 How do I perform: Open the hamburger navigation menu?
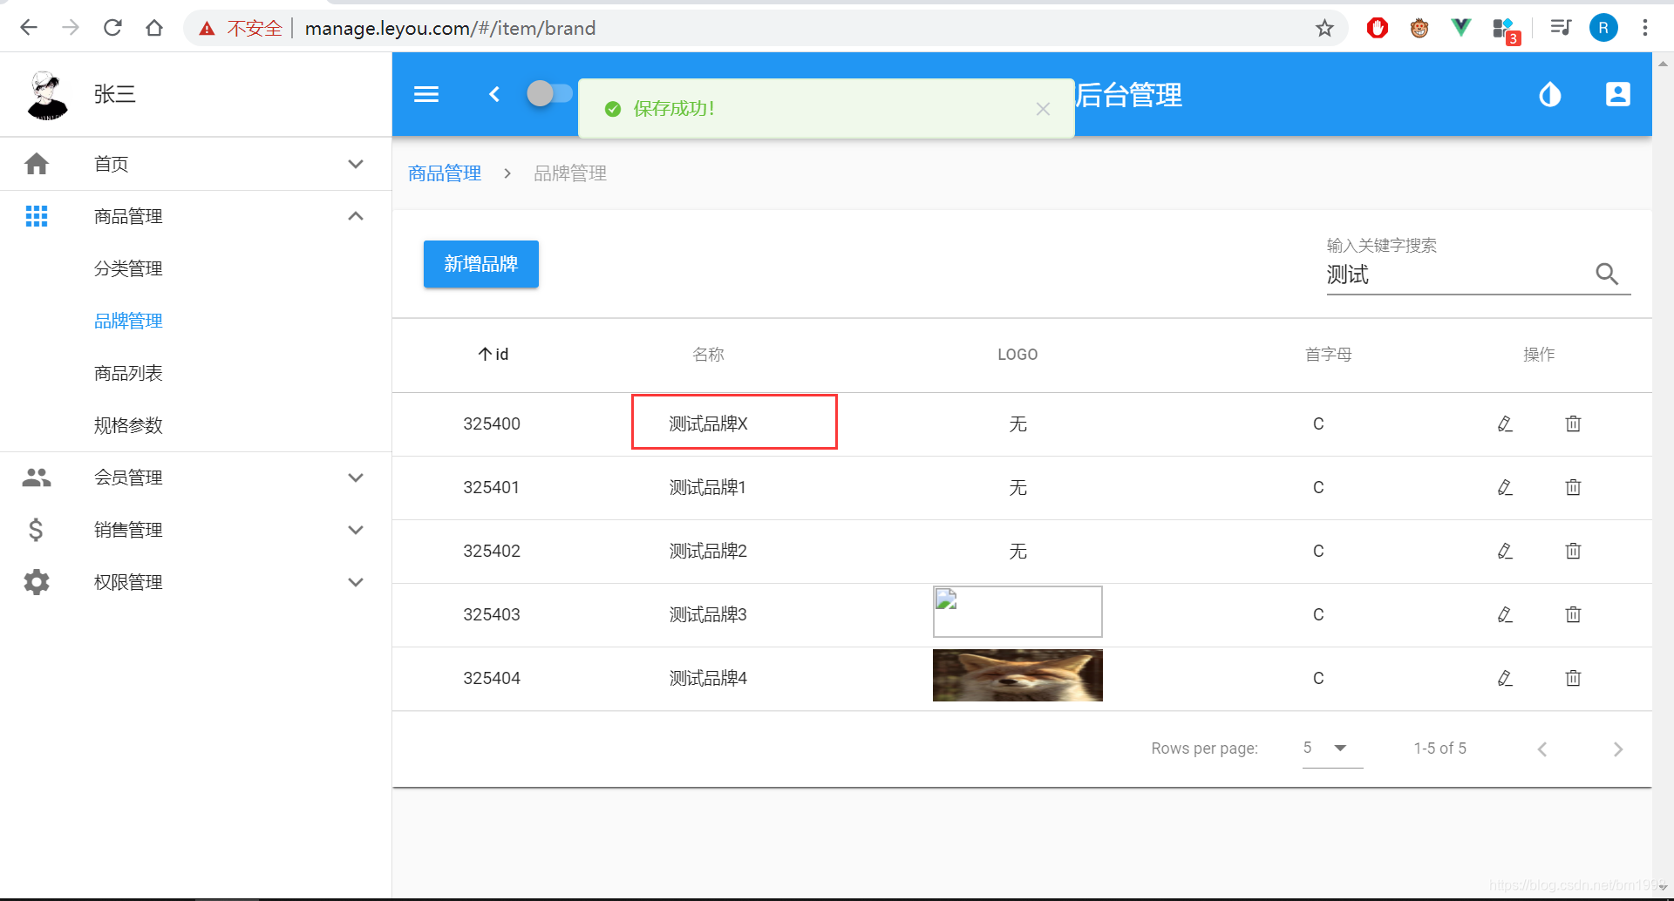(426, 94)
